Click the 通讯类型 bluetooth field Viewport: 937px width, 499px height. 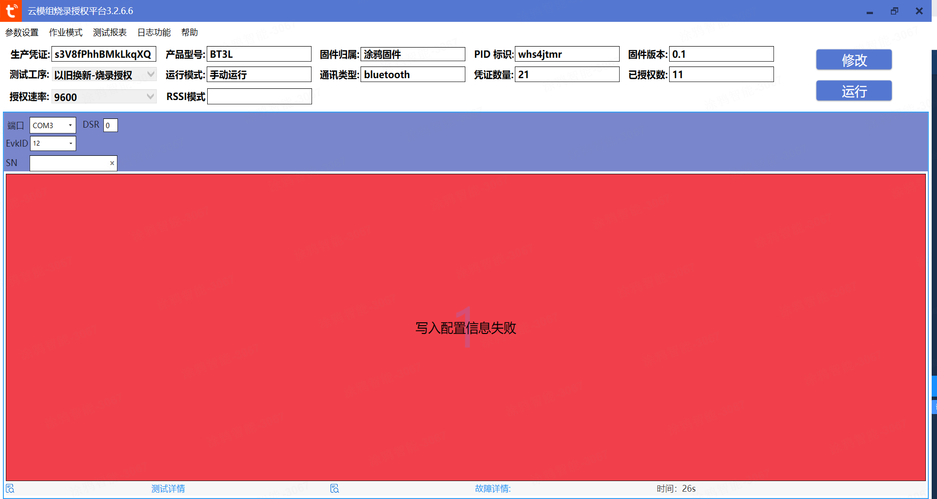point(413,74)
